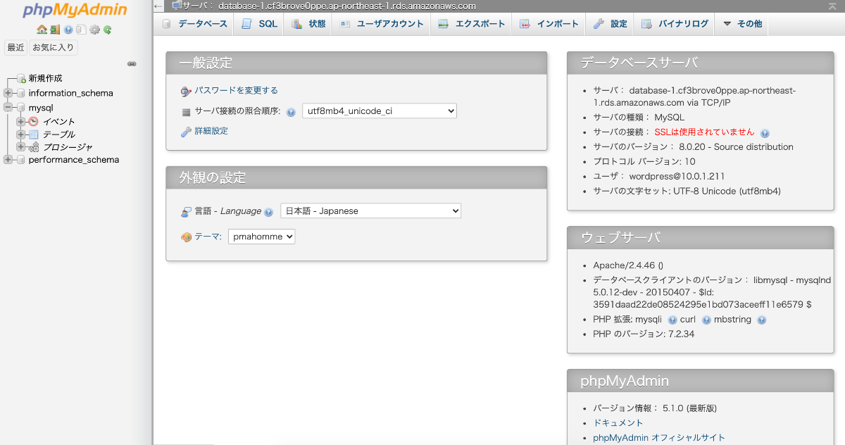Select テーブル label under mysql
This screenshot has width=845, height=445.
(x=59, y=134)
